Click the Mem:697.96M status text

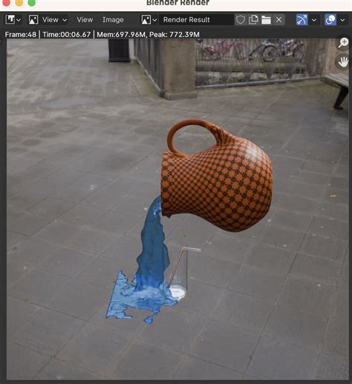pyautogui.click(x=121, y=34)
